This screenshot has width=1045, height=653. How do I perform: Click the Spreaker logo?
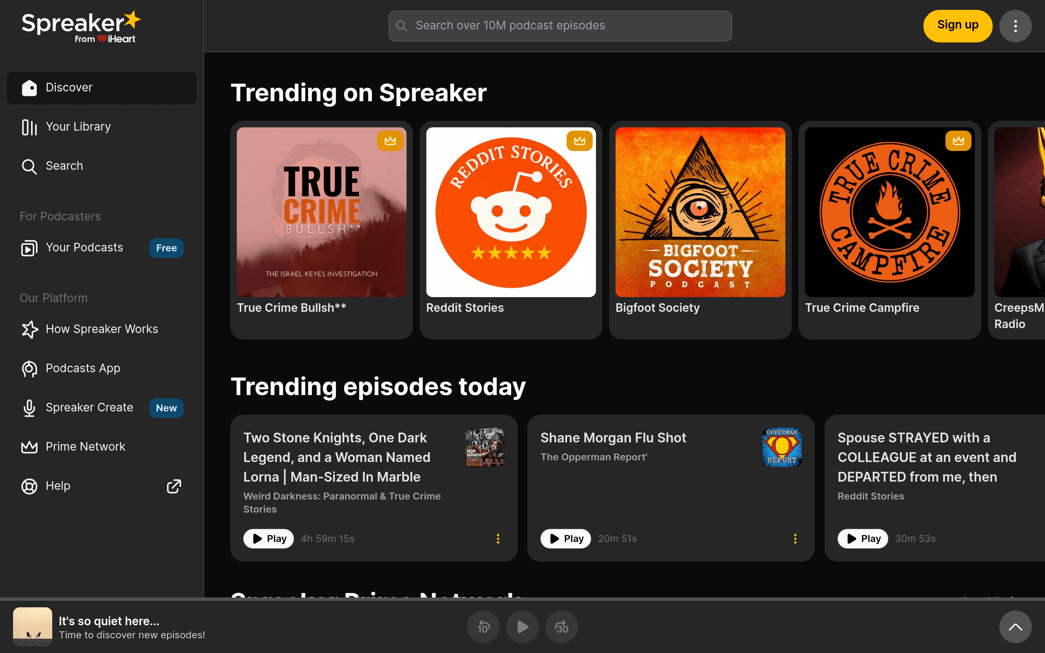click(x=81, y=27)
